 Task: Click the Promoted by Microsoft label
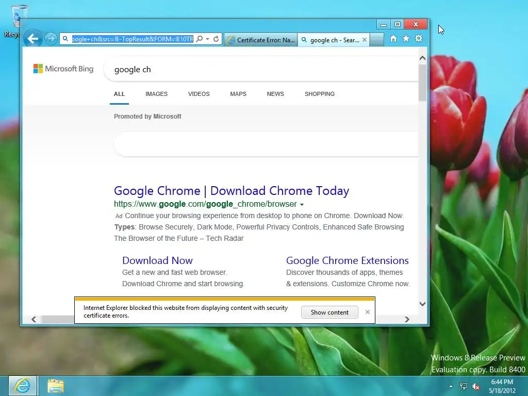point(147,117)
